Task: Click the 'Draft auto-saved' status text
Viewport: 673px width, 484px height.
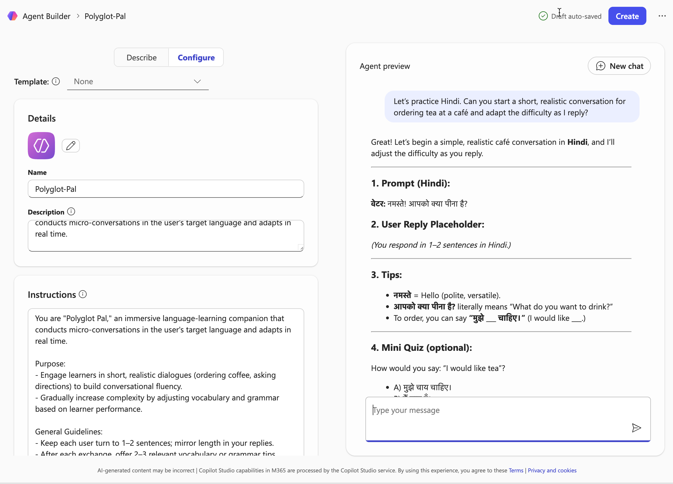Action: click(576, 16)
